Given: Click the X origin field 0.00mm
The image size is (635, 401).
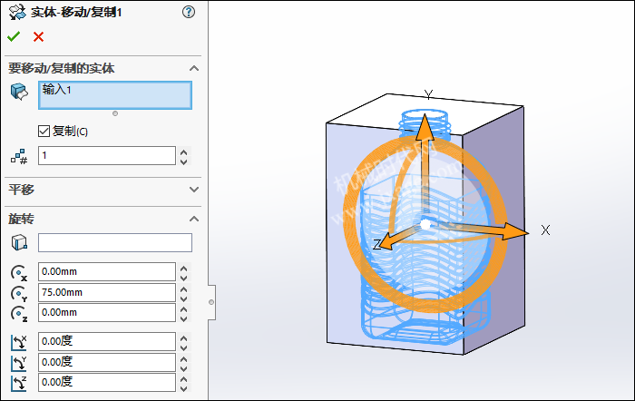Looking at the screenshot, I should 107,272.
